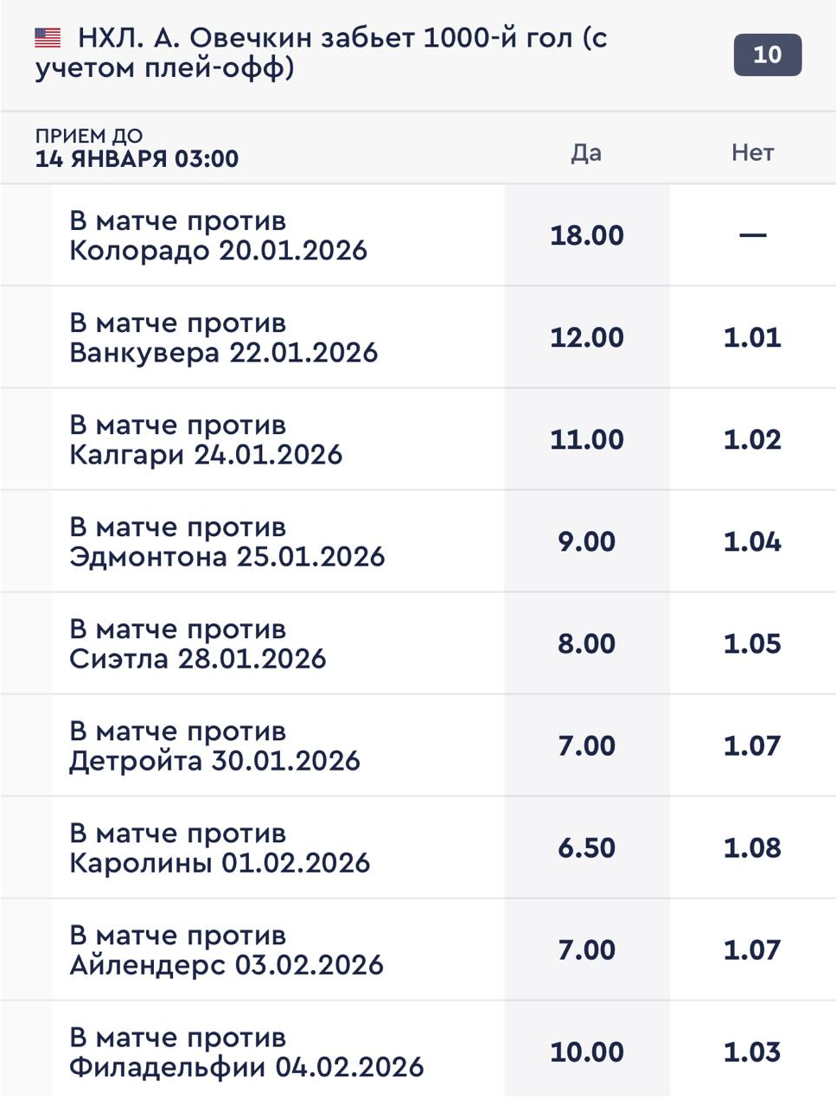Pick Yes 11.00 for Calgary match
This screenshot has width=836, height=1099.
click(x=587, y=439)
